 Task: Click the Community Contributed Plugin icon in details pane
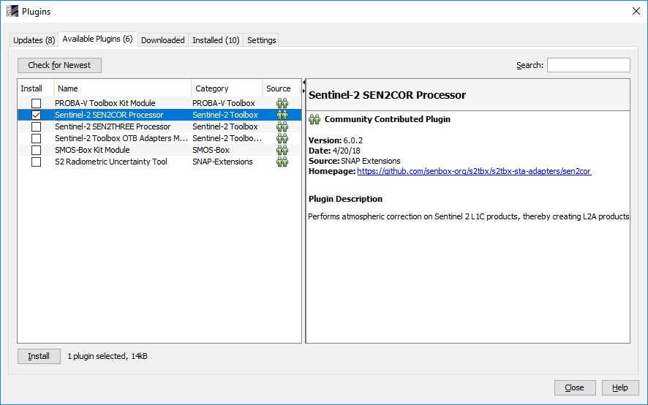point(314,119)
